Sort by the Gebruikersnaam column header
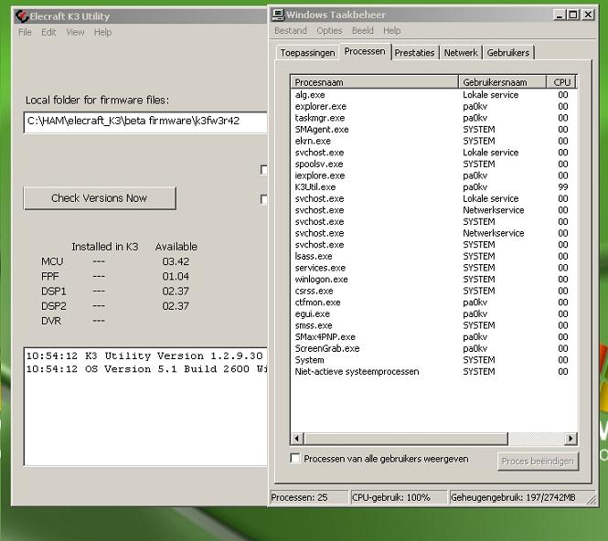 [x=503, y=82]
